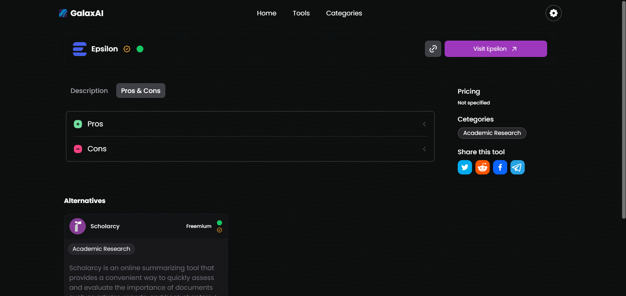626x296 pixels.
Task: Click the page vertical scrollbar
Action: coord(623,110)
